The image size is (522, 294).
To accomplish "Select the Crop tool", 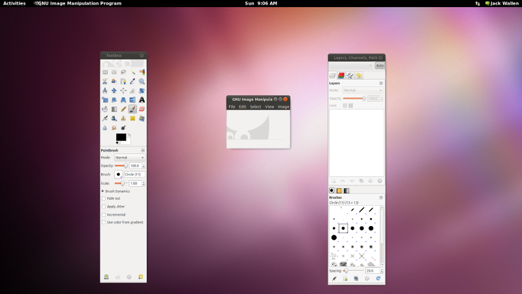I will [132, 91].
